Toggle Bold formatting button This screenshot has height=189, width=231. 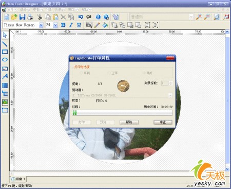click(63, 25)
